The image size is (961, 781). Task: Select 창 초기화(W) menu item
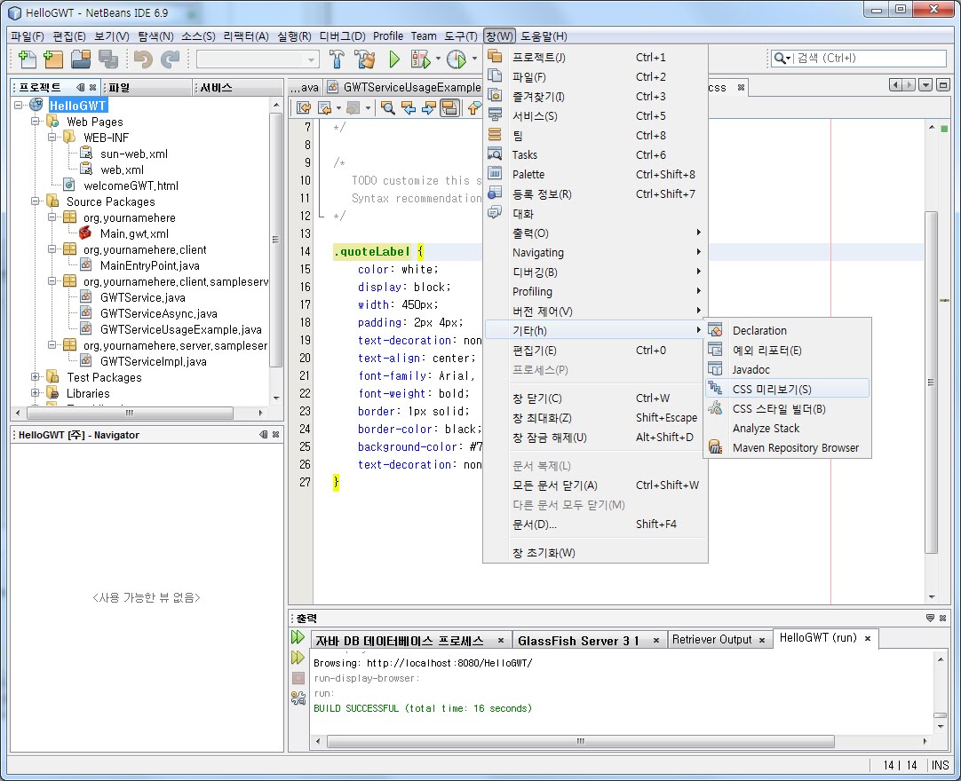[595, 553]
